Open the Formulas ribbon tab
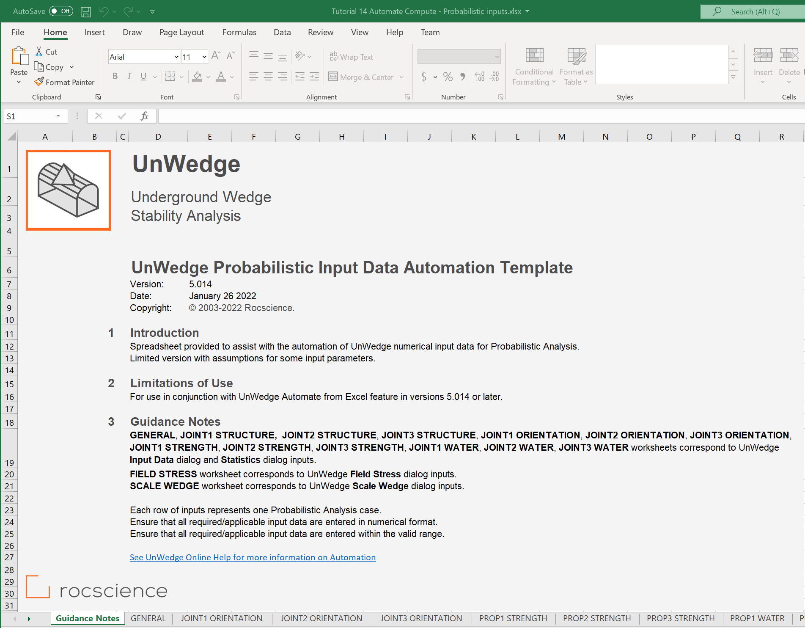 point(239,32)
